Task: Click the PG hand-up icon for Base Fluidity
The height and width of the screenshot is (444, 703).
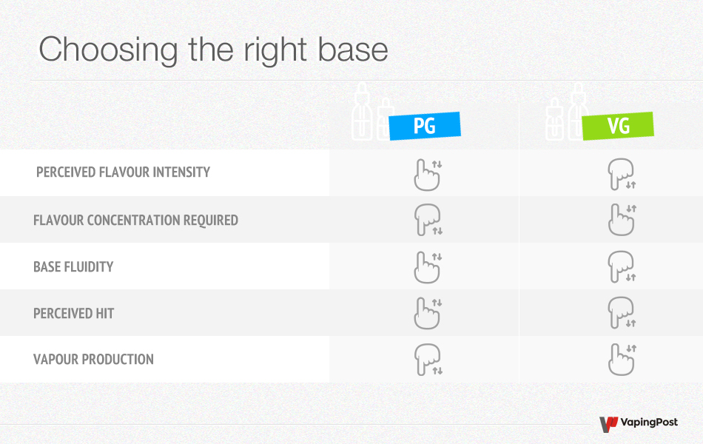Action: coord(425,266)
